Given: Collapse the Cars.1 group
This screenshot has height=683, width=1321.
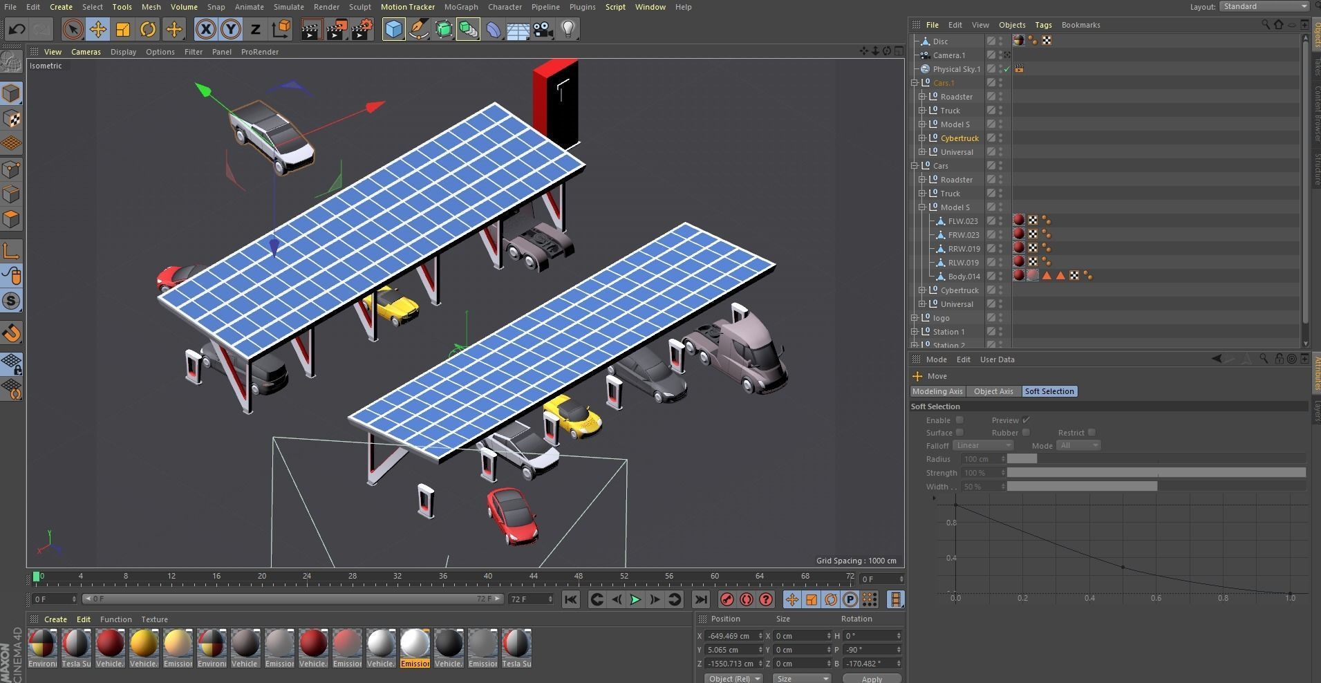Looking at the screenshot, I should [915, 83].
